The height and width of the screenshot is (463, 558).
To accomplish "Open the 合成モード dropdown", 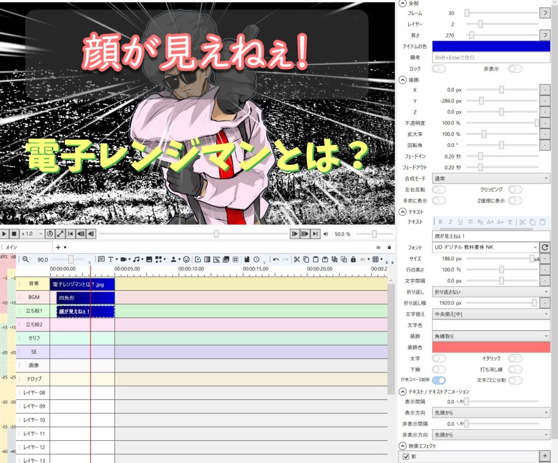I will pyautogui.click(x=490, y=178).
